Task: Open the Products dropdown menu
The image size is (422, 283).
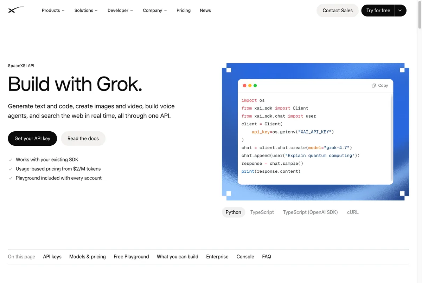Action: tap(53, 11)
